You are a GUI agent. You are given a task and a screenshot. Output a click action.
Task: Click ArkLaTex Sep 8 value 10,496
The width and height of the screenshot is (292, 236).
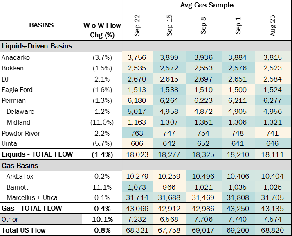(x=203, y=176)
